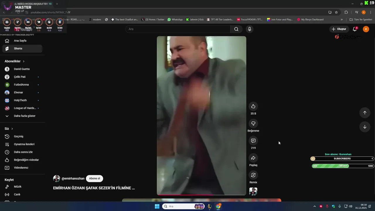Open the emirhanozhan channel avatar
The height and width of the screenshot is (211, 375).
[x=57, y=178]
